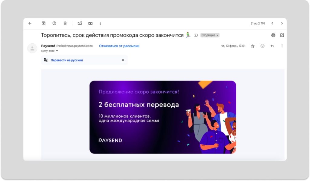Open email in a new window
The width and height of the screenshot is (310, 181).
[x=282, y=35]
